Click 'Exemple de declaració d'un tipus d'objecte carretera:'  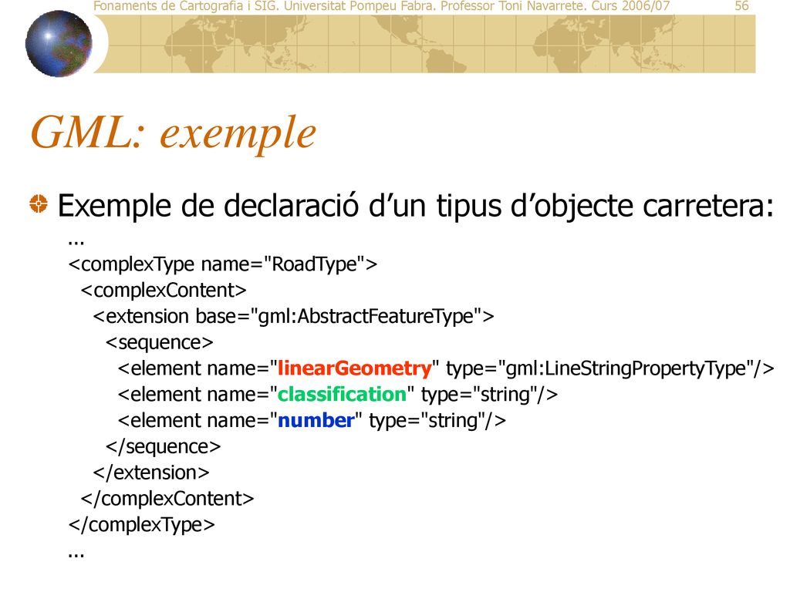pyautogui.click(x=416, y=206)
